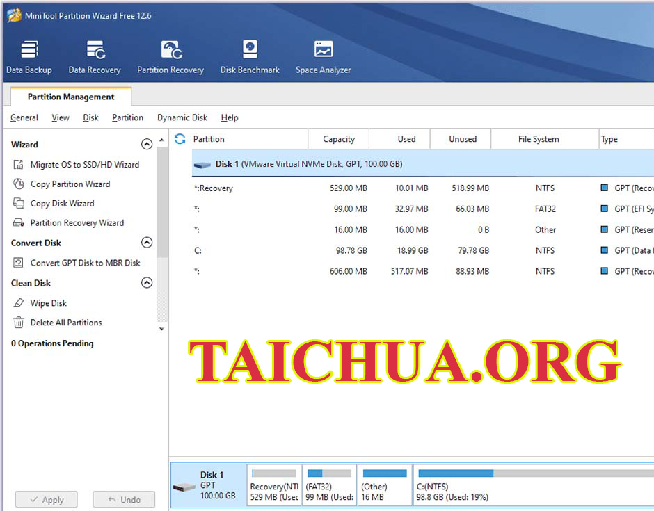This screenshot has width=654, height=511.
Task: Click the refresh icon beside Partition column
Action: click(180, 139)
